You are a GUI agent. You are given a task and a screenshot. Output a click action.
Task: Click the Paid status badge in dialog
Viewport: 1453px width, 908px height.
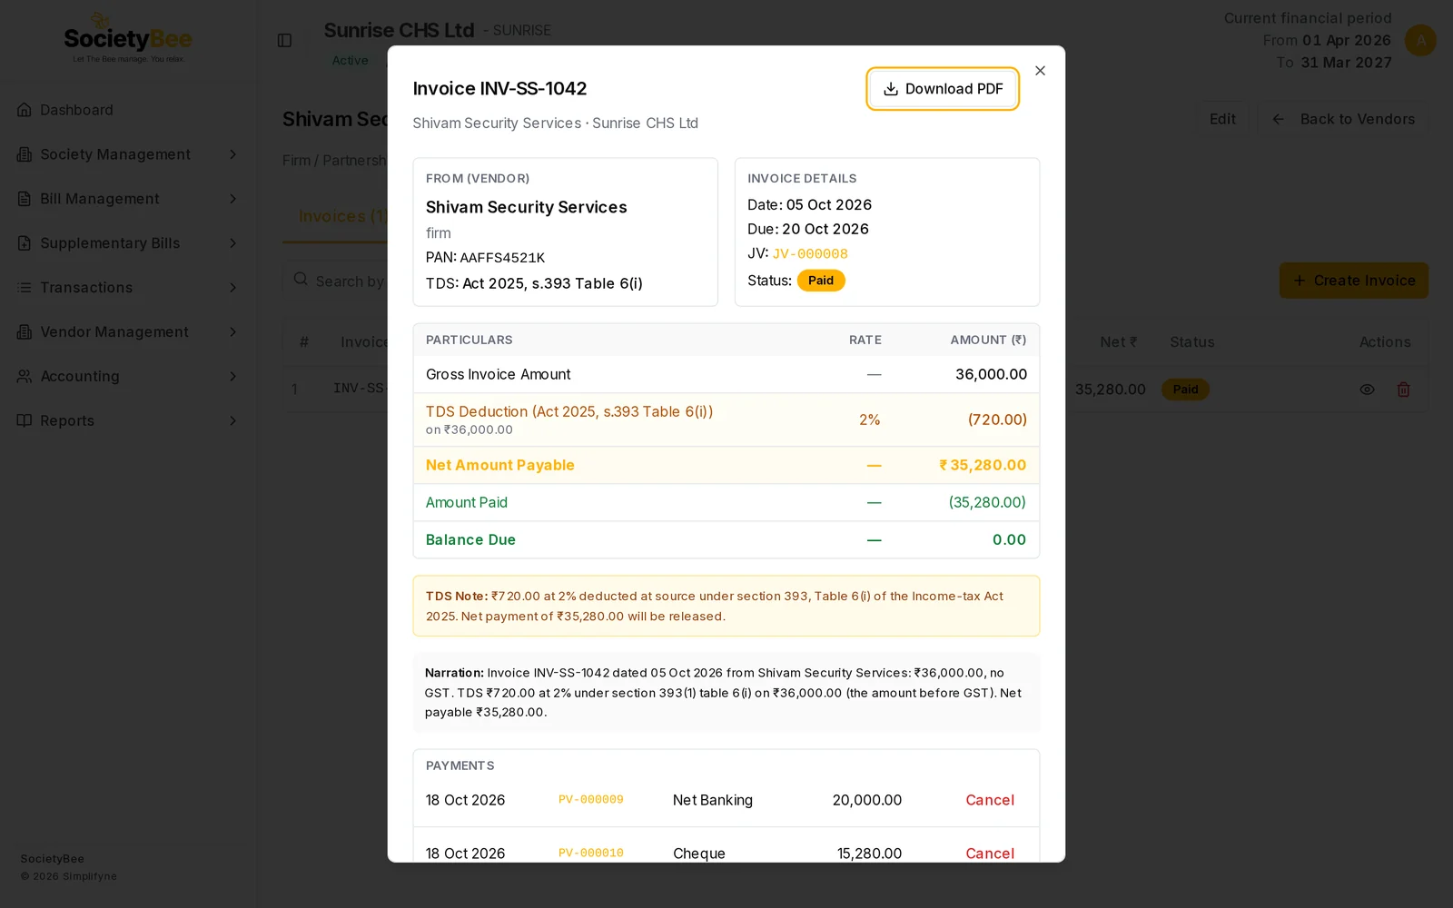[821, 281]
